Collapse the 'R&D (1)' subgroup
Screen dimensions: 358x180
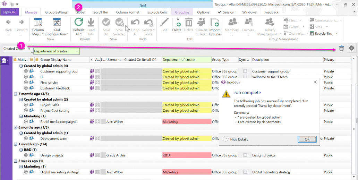click(21, 150)
